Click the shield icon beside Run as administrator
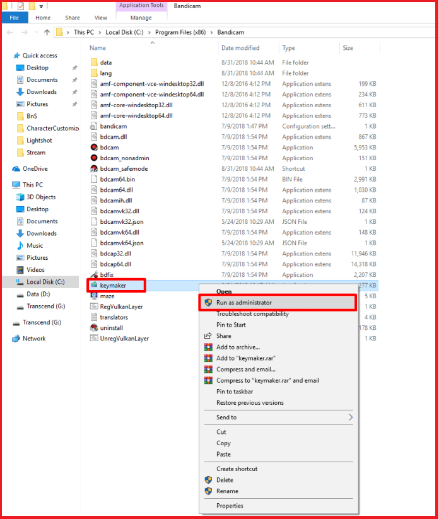 [x=208, y=302]
